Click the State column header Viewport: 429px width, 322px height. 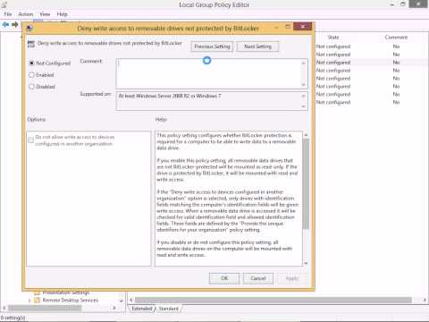point(333,38)
